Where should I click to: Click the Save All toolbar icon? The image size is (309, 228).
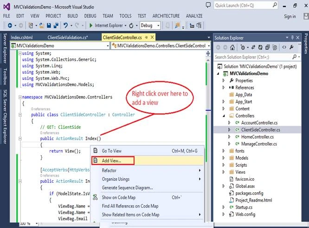click(x=56, y=25)
